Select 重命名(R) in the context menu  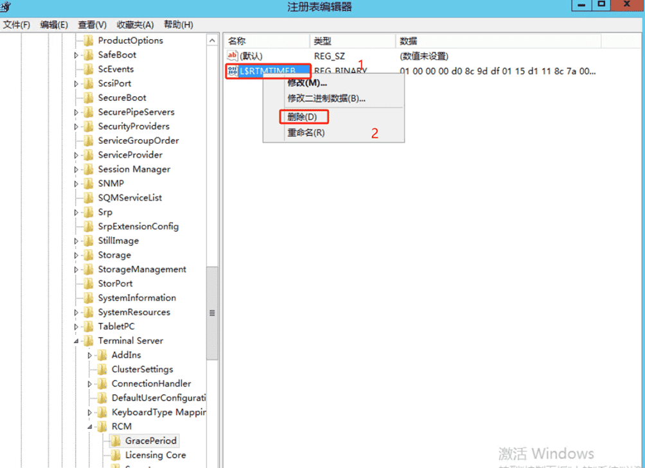pos(306,133)
